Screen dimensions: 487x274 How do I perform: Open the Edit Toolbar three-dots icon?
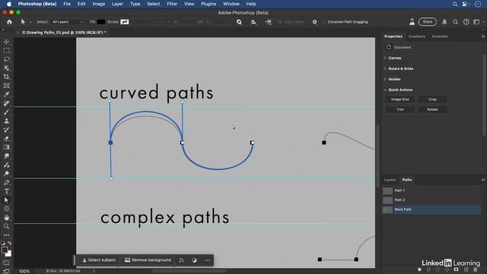[x=6, y=235]
